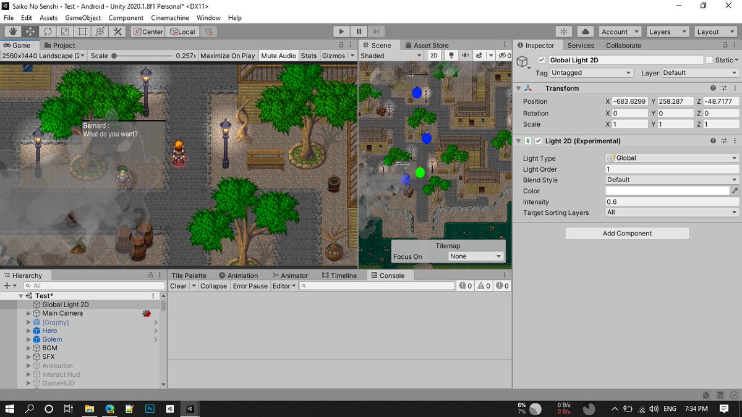Open Windows notification center
The height and width of the screenshot is (417, 742).
tap(724, 409)
